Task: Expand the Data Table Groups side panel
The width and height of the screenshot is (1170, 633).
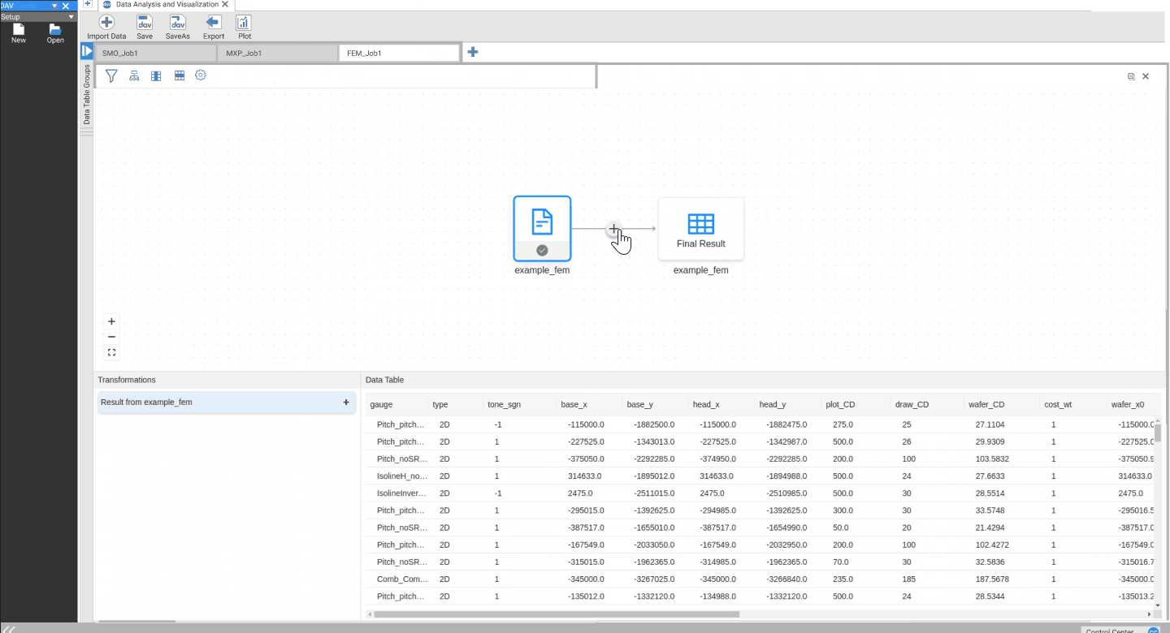Action: (x=87, y=52)
